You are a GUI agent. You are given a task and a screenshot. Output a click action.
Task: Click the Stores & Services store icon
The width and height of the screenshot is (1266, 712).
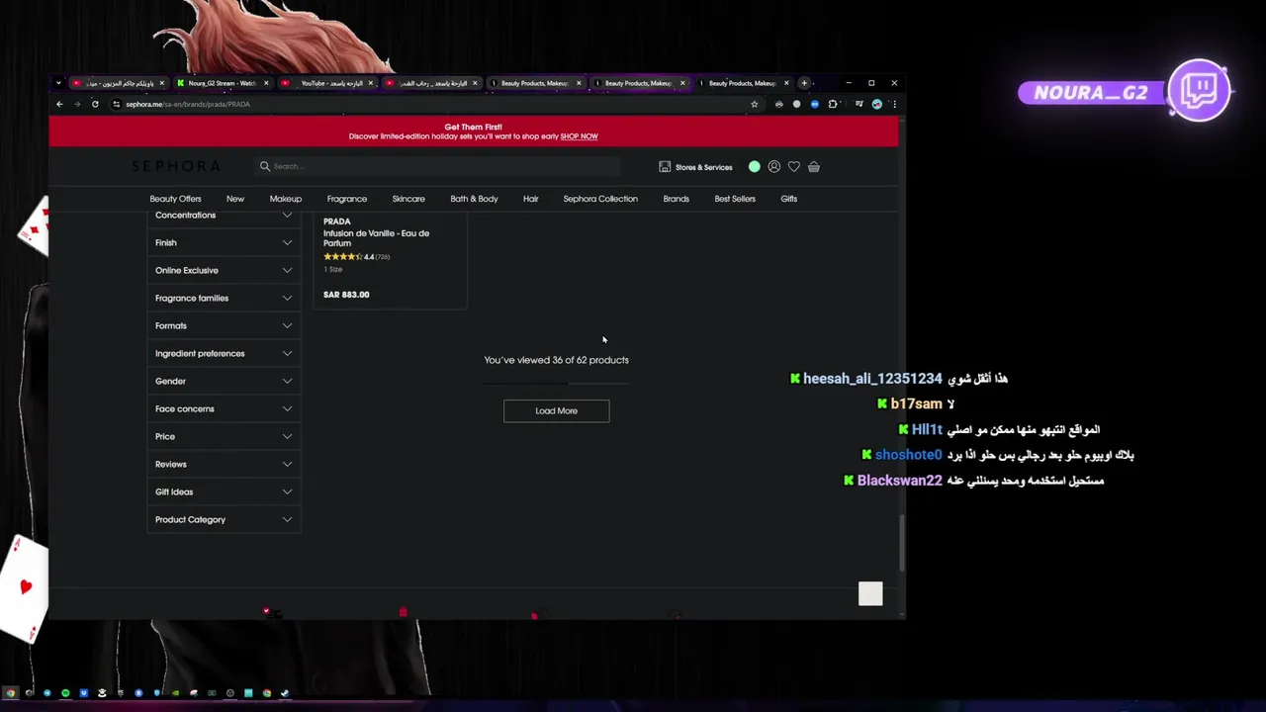[665, 167]
